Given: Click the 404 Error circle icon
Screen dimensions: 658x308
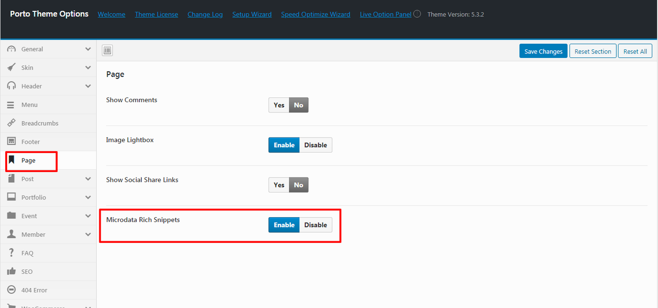Looking at the screenshot, I should [11, 290].
